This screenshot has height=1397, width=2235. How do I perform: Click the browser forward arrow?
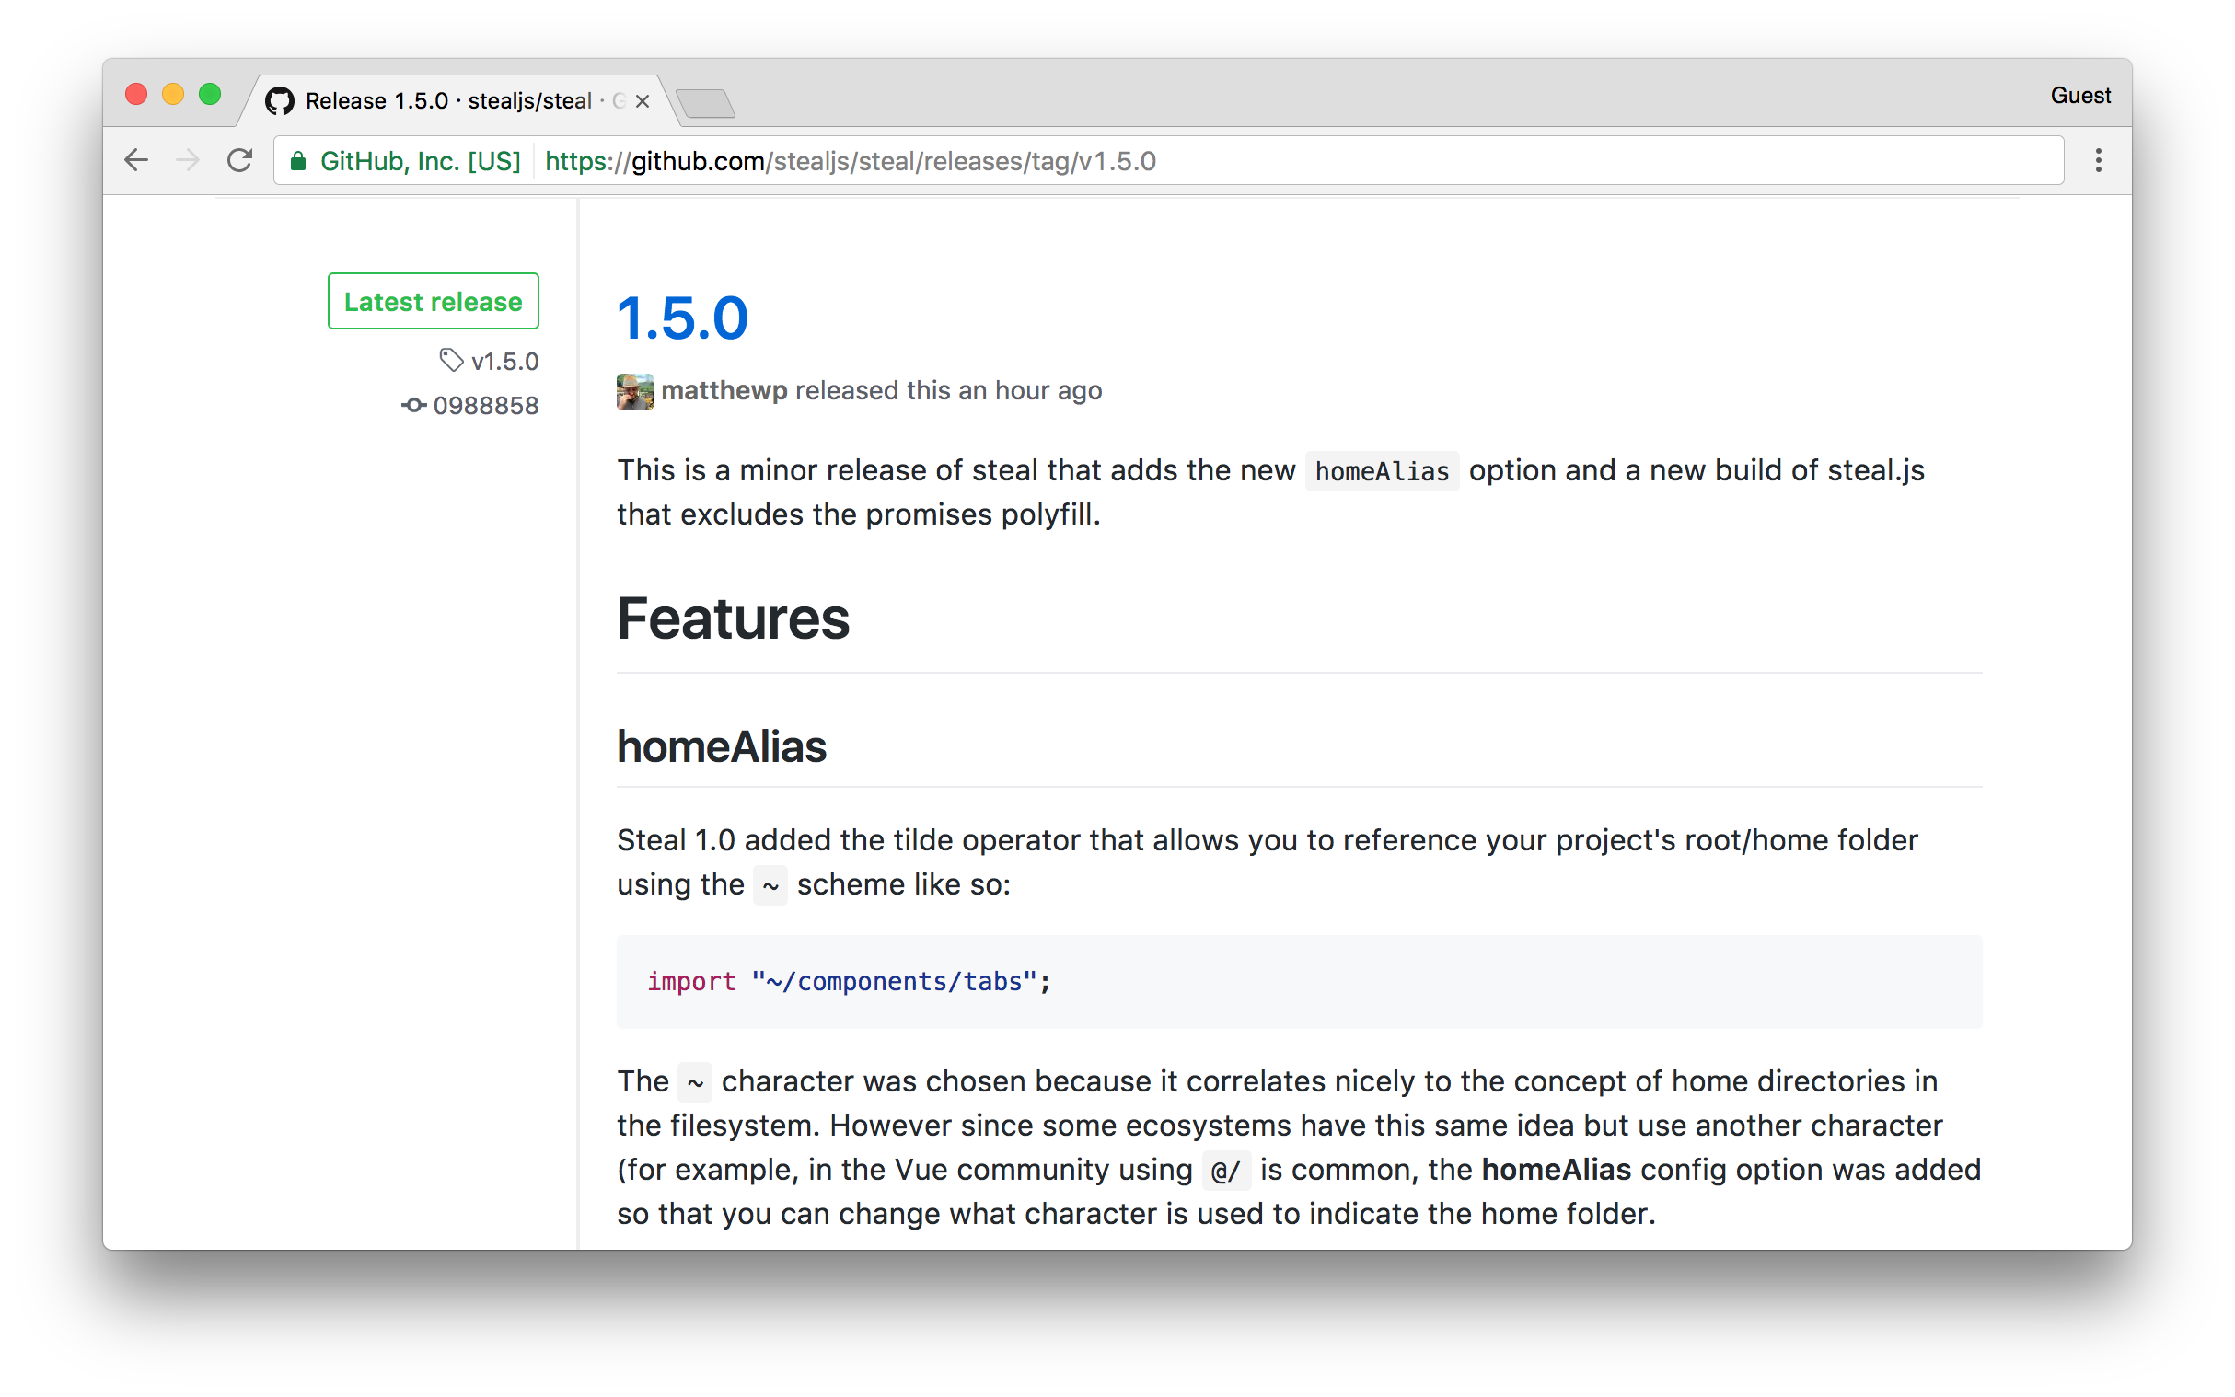click(x=188, y=161)
